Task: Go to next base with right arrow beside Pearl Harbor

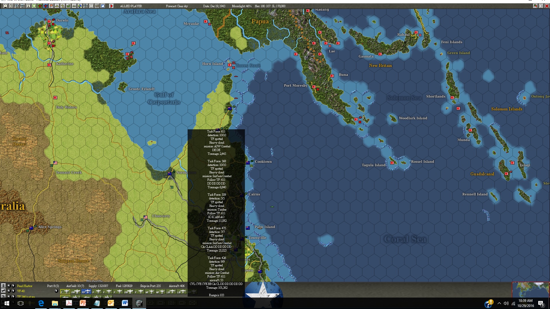Action: point(13,286)
